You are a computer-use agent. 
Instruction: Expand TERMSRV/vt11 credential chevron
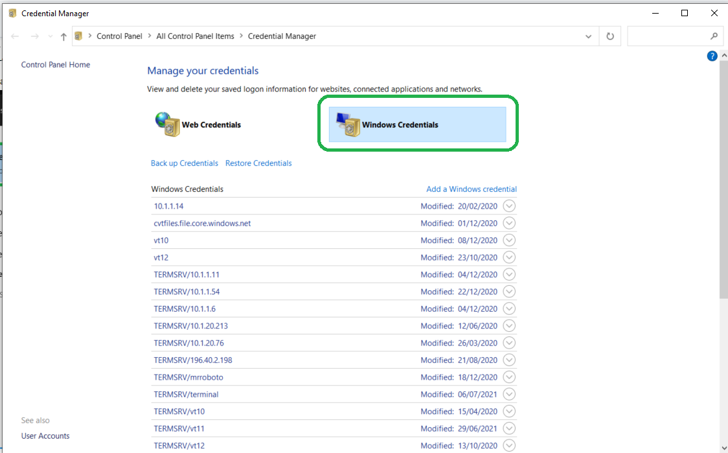coord(509,428)
